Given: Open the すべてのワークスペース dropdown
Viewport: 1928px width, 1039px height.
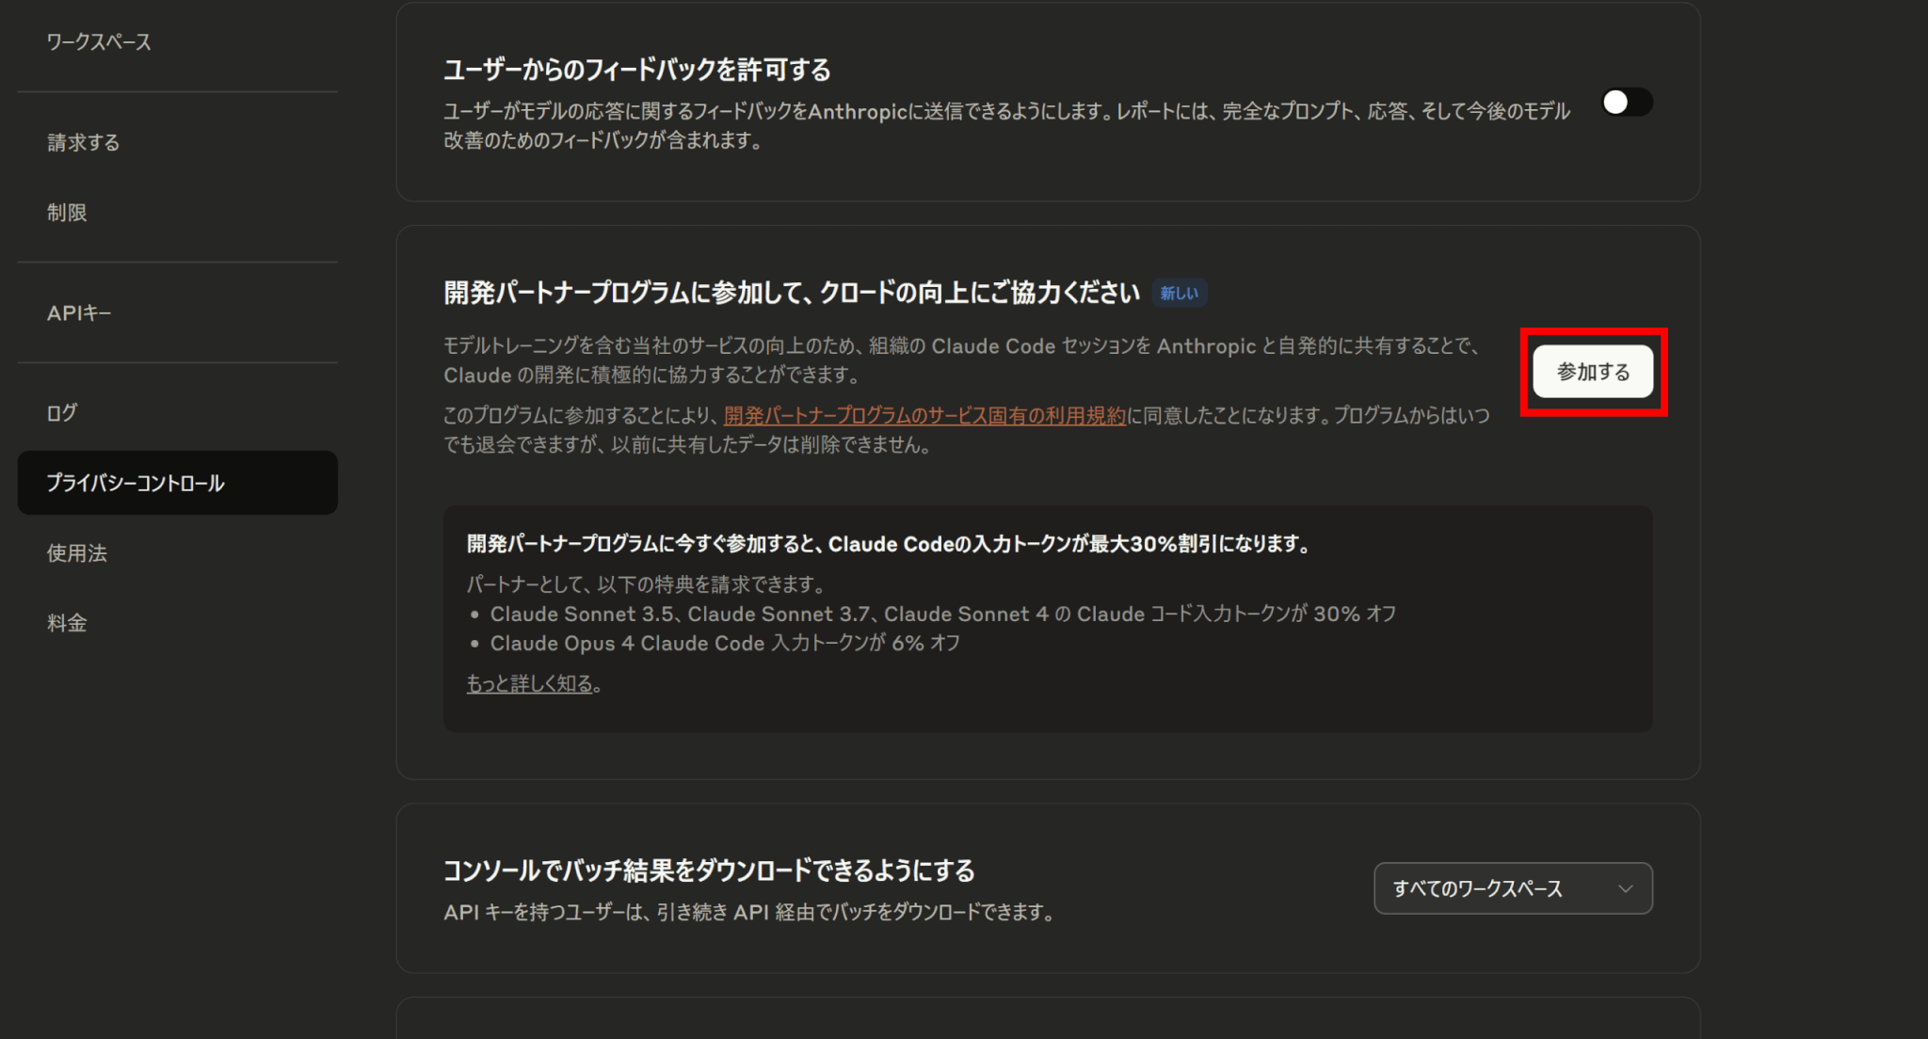Looking at the screenshot, I should (x=1513, y=888).
